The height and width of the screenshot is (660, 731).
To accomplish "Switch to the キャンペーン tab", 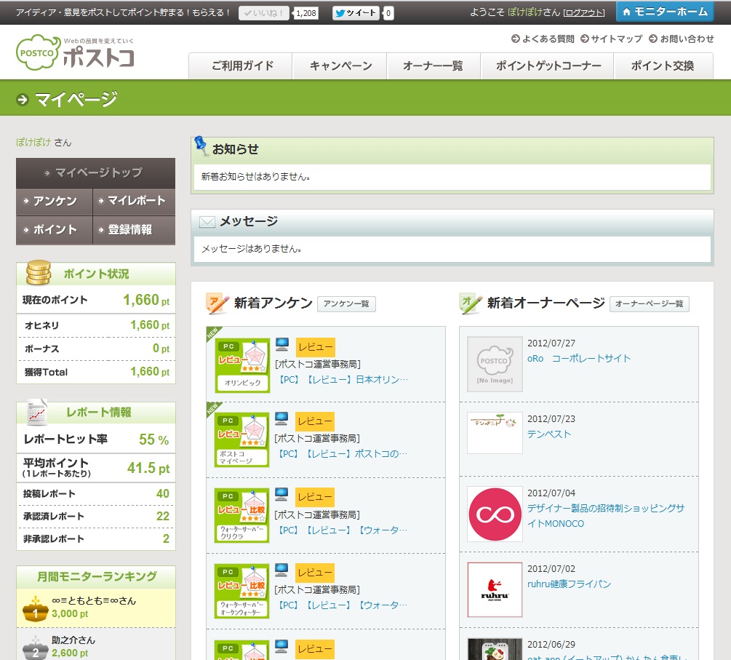I will 340,66.
